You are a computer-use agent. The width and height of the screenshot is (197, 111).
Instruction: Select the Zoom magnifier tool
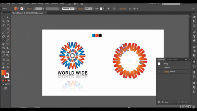point(8,67)
